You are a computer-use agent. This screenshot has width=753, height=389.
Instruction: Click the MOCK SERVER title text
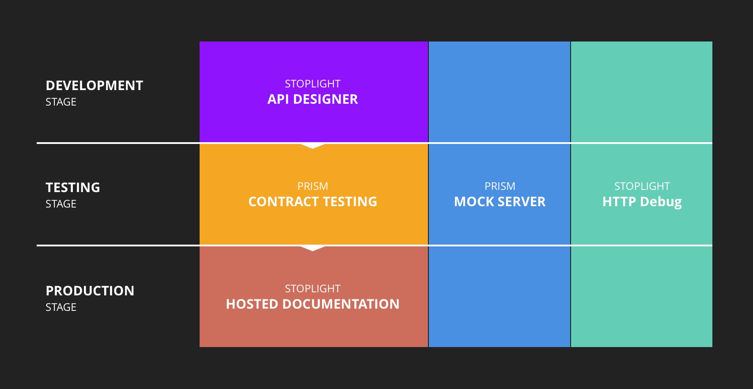(499, 202)
